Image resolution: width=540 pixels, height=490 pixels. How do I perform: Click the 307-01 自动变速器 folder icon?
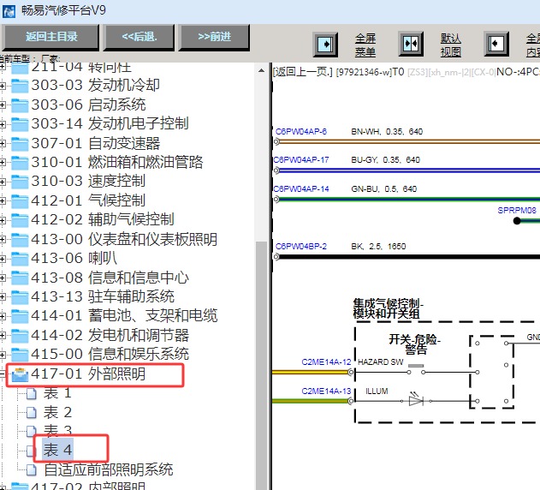(x=20, y=143)
